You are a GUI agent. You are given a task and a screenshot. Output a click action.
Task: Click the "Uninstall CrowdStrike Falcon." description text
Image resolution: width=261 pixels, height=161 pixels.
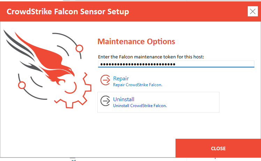coord(140,106)
